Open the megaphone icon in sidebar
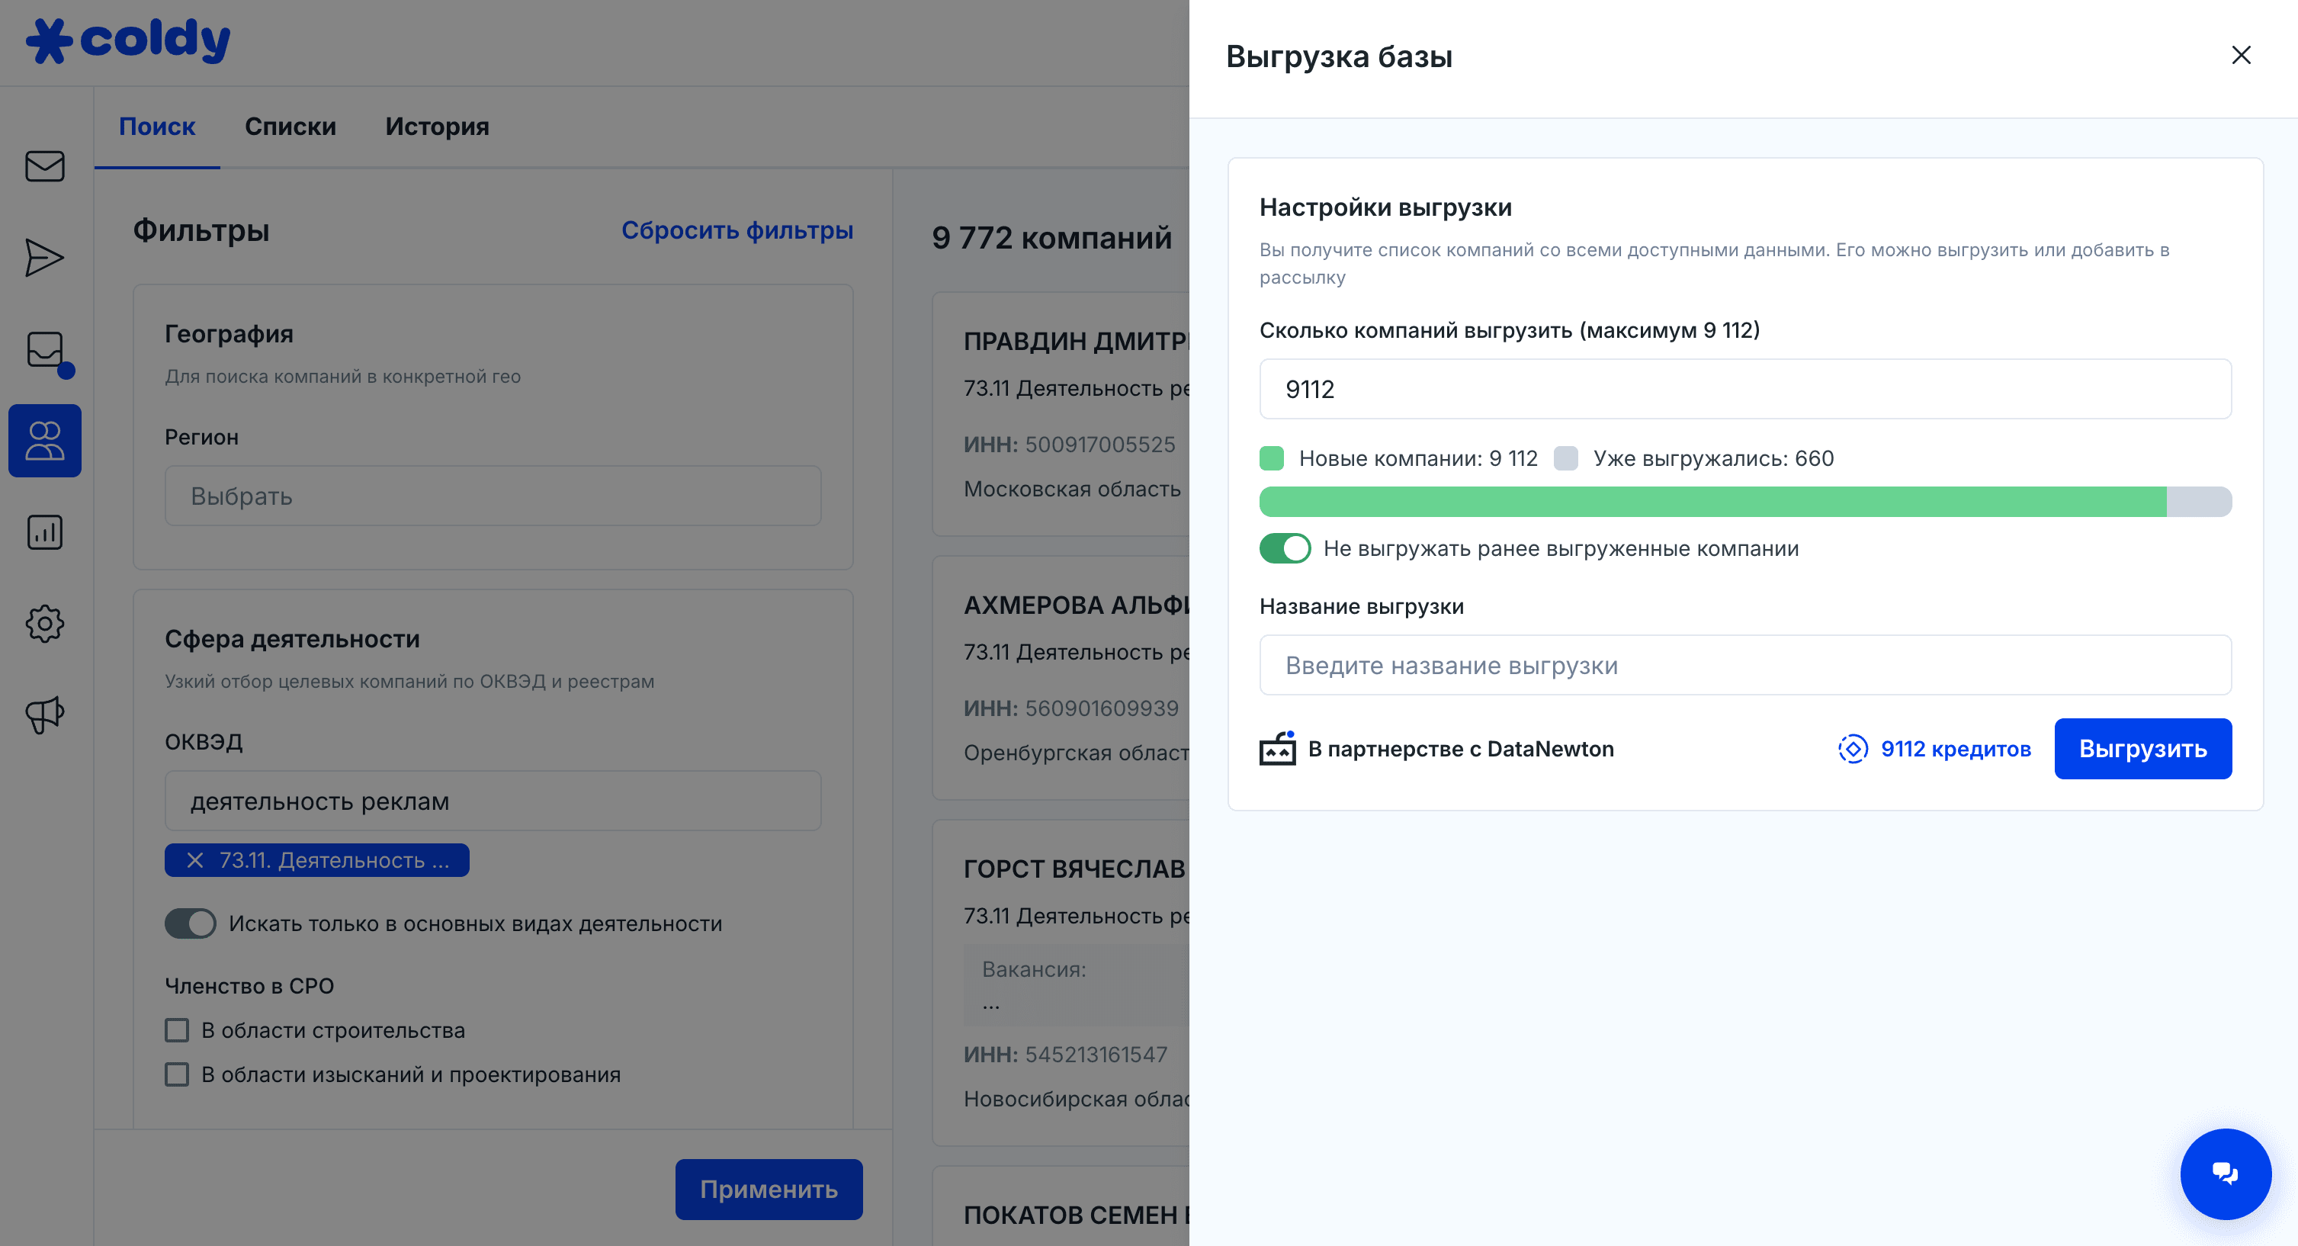 (45, 715)
